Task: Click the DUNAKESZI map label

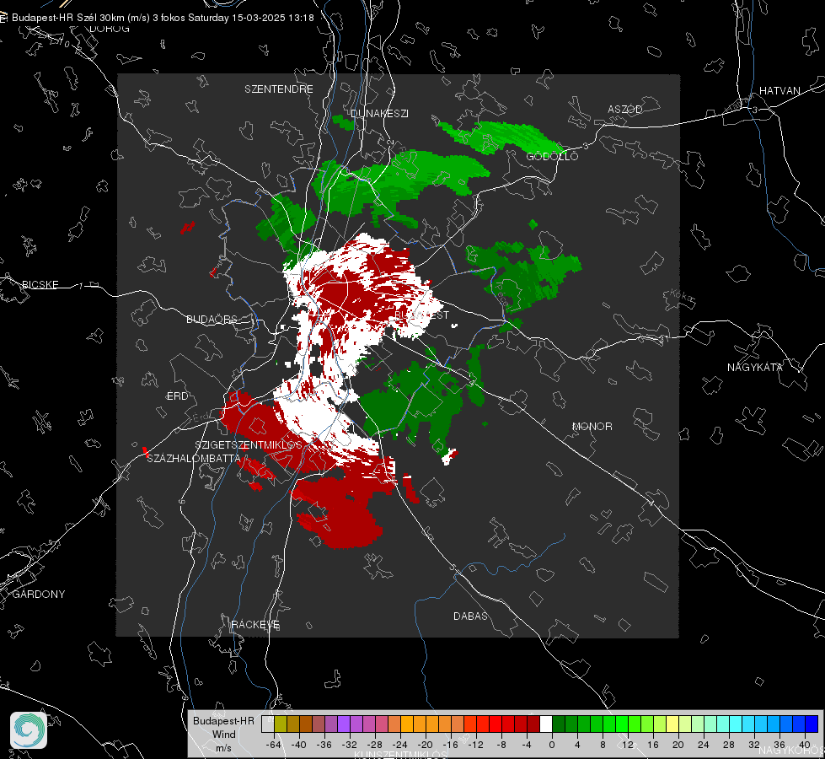Action: pyautogui.click(x=379, y=114)
